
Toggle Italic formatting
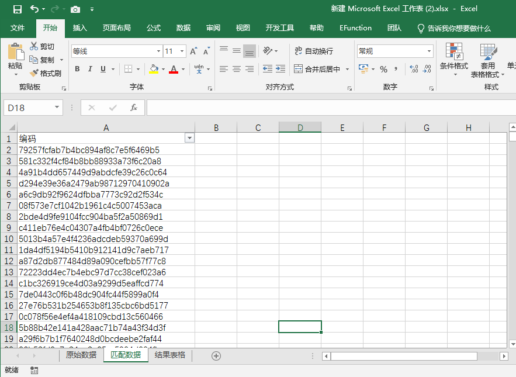[x=90, y=69]
